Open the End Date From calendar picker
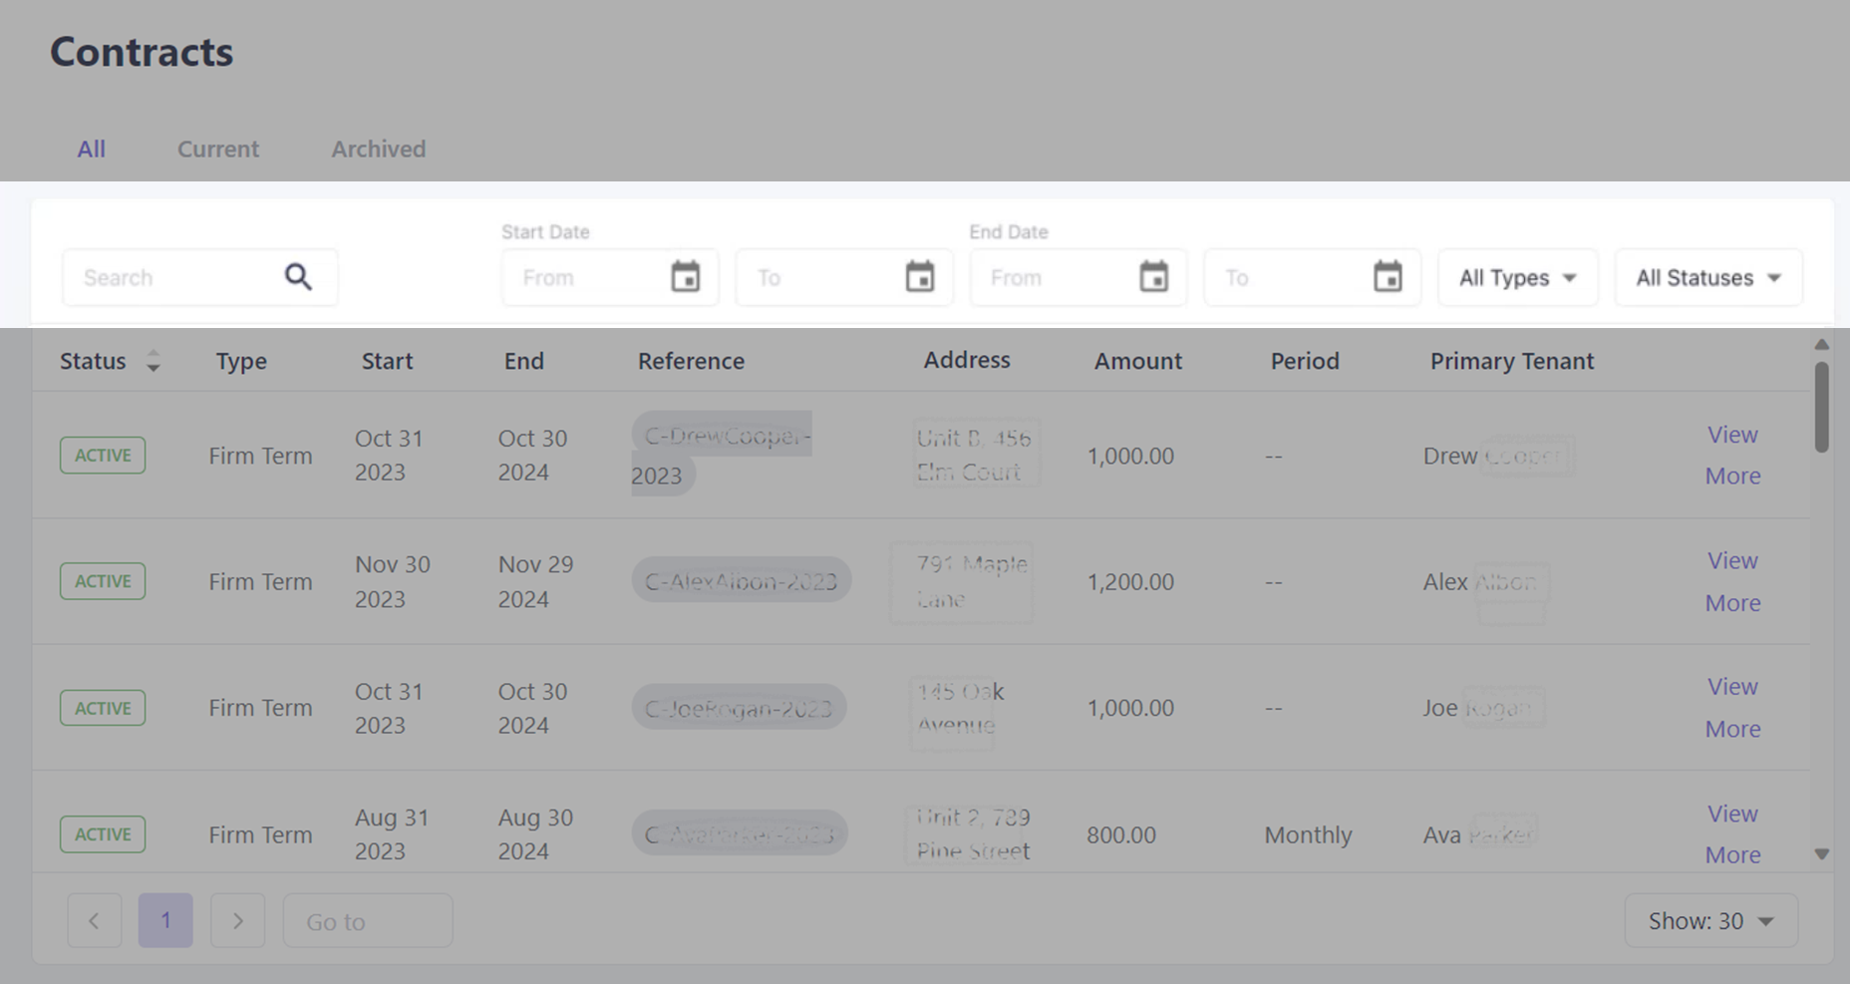 pos(1153,277)
